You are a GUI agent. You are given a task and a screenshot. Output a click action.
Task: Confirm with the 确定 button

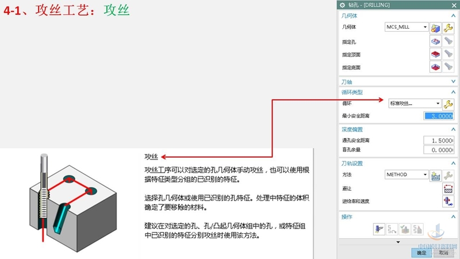[x=421, y=253]
